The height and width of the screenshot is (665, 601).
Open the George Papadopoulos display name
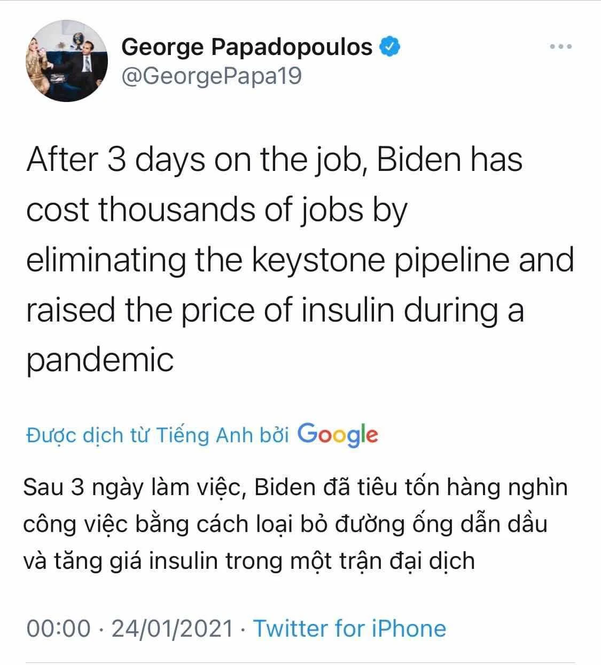(x=247, y=47)
